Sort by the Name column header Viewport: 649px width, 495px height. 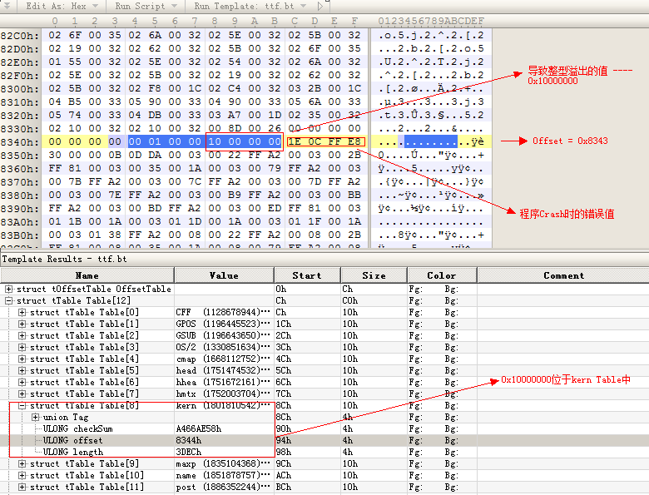[87, 275]
